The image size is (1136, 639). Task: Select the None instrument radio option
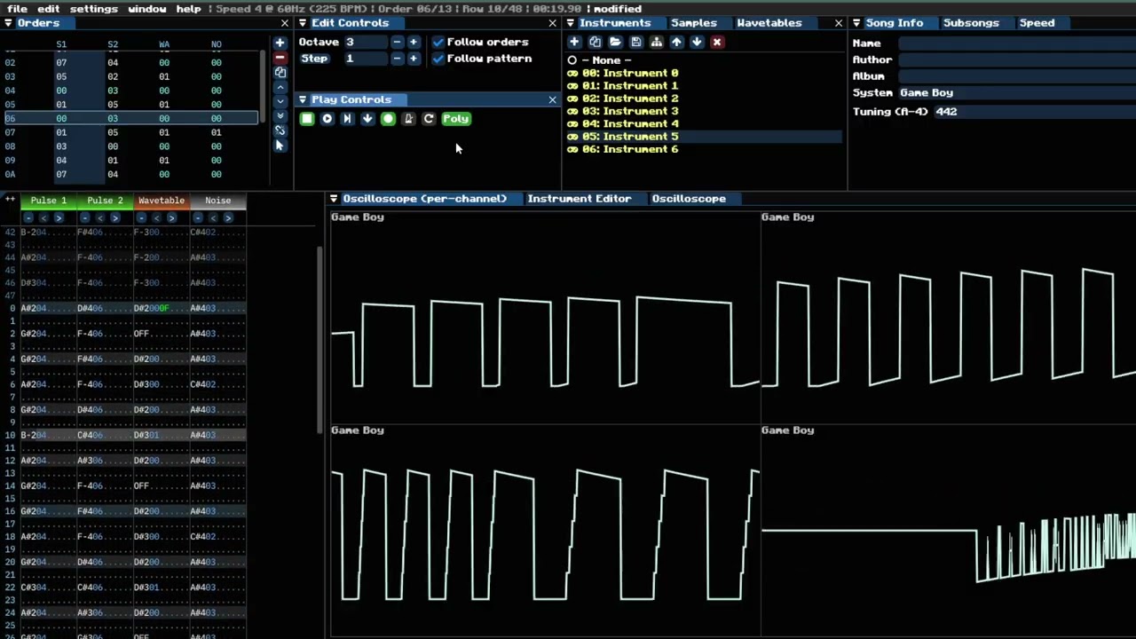tap(572, 60)
